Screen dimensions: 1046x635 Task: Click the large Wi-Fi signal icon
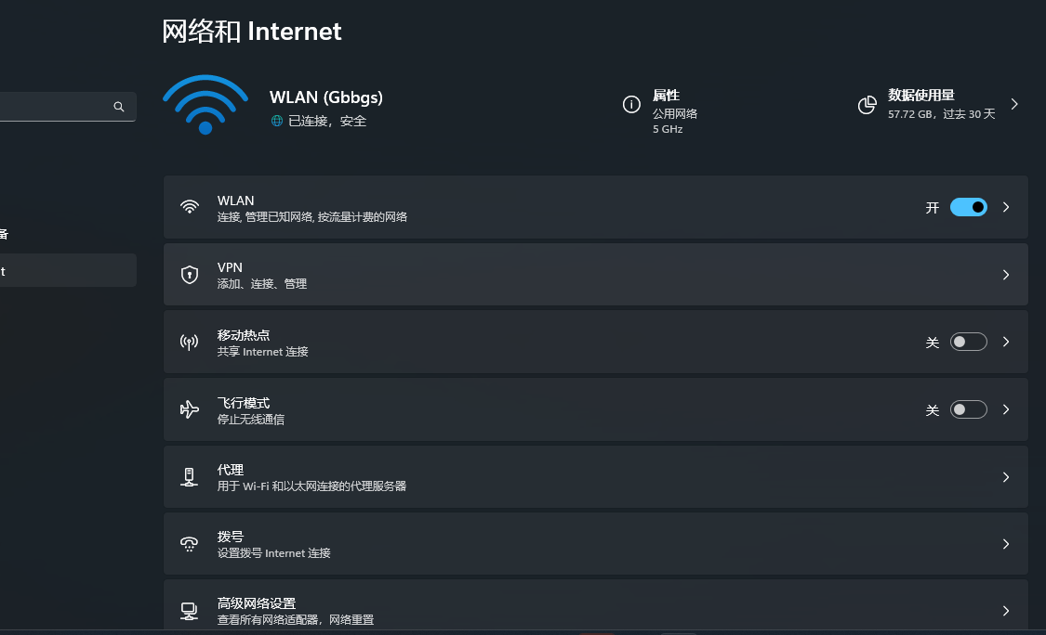tap(205, 104)
